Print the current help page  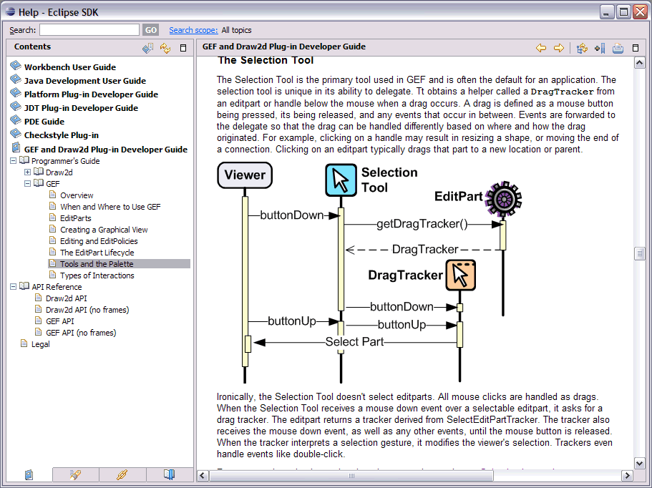pos(618,48)
